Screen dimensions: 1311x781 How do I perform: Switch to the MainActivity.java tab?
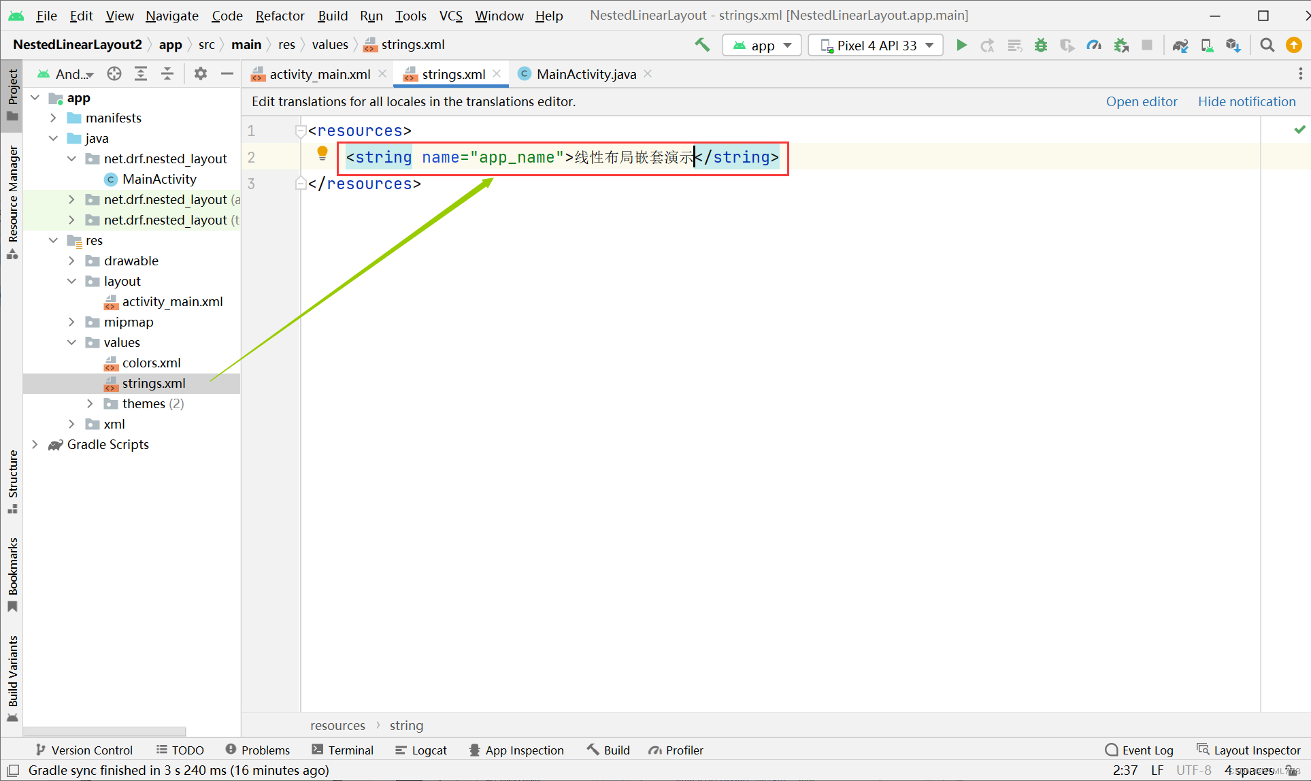[586, 74]
